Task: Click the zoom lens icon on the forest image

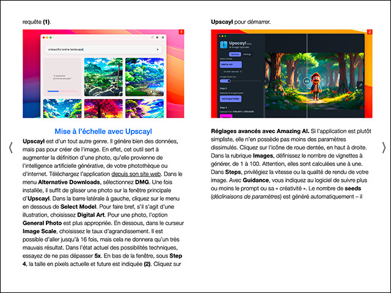Action: pos(360,85)
